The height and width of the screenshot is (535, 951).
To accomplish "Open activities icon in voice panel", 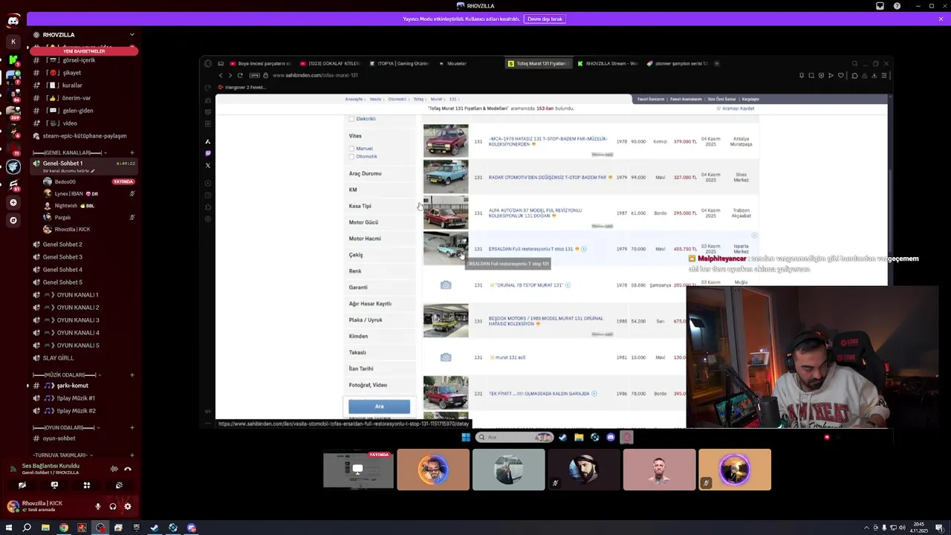I will click(87, 485).
